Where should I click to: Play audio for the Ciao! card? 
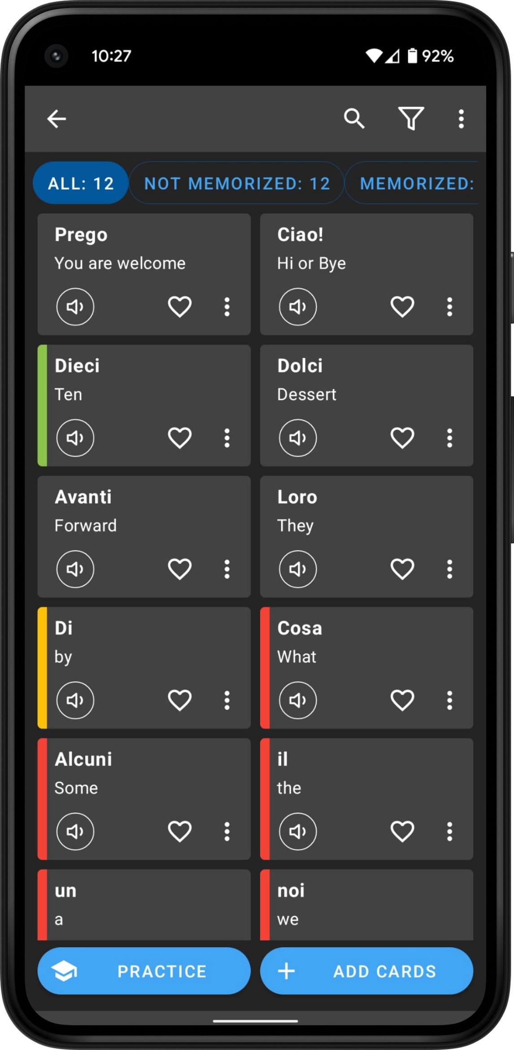click(297, 307)
